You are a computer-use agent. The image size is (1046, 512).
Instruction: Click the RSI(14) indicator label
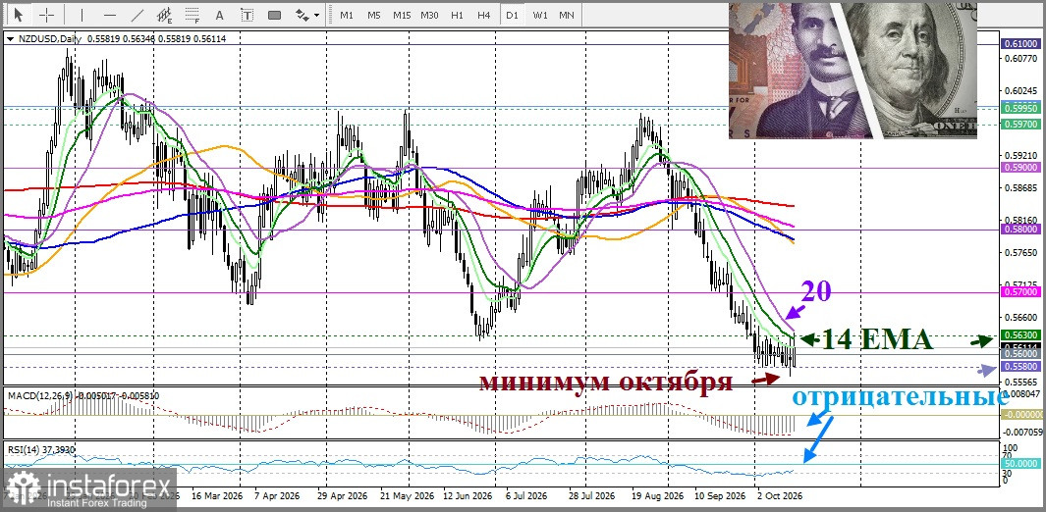pyautogui.click(x=23, y=450)
